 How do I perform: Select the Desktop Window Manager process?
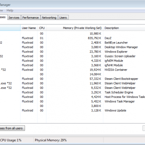72,47
